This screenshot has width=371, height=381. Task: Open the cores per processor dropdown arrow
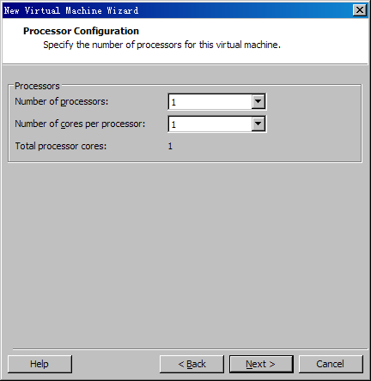tap(258, 124)
